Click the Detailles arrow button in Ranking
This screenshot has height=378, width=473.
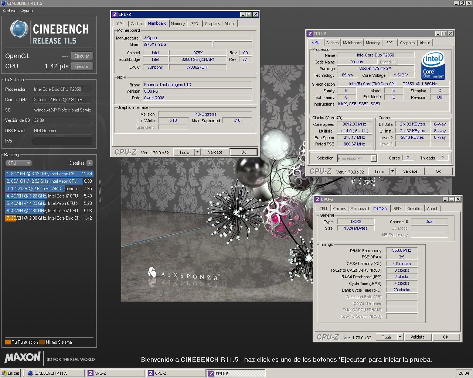click(x=90, y=163)
